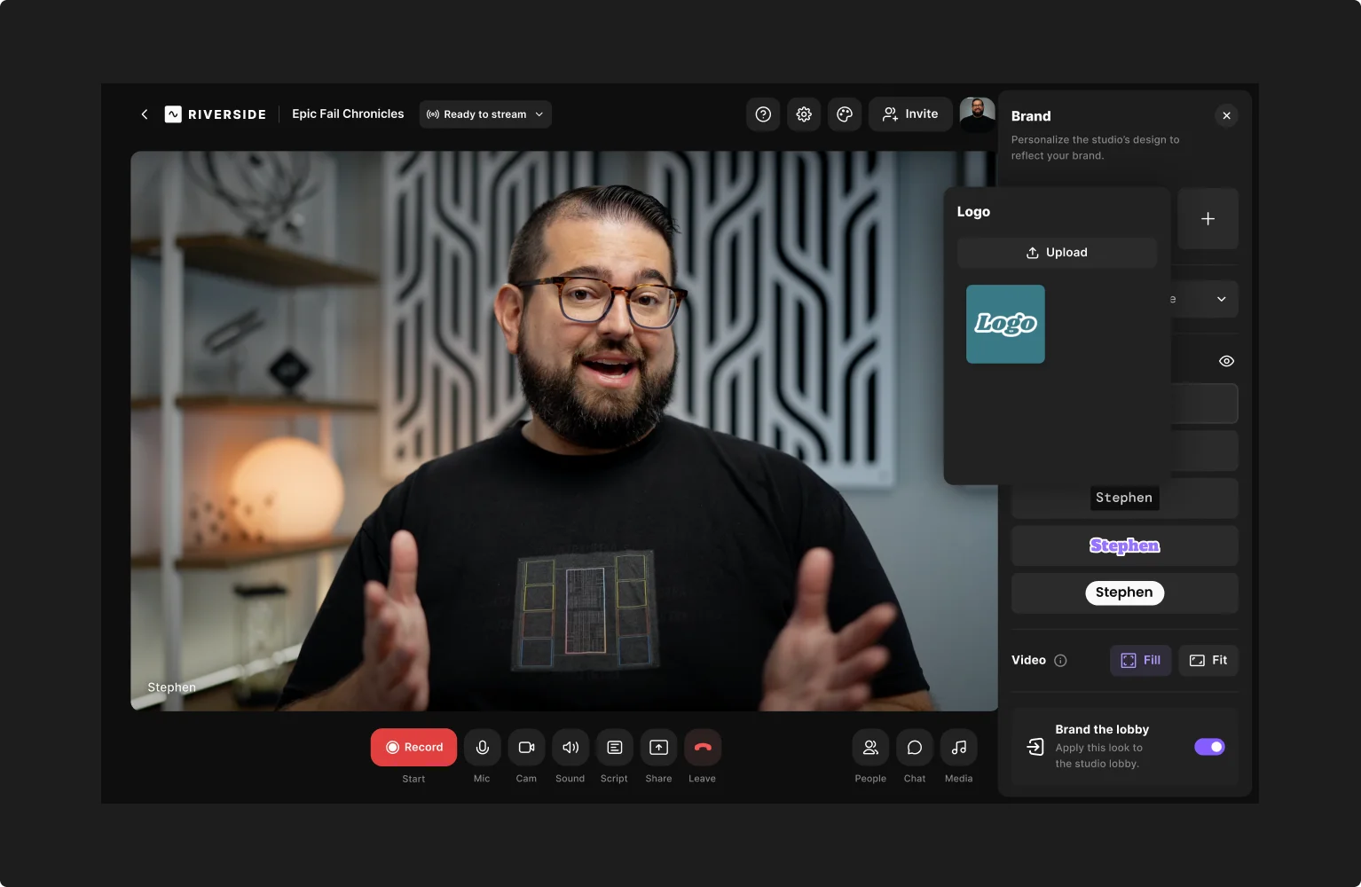Invite participants to the studio

click(909, 114)
